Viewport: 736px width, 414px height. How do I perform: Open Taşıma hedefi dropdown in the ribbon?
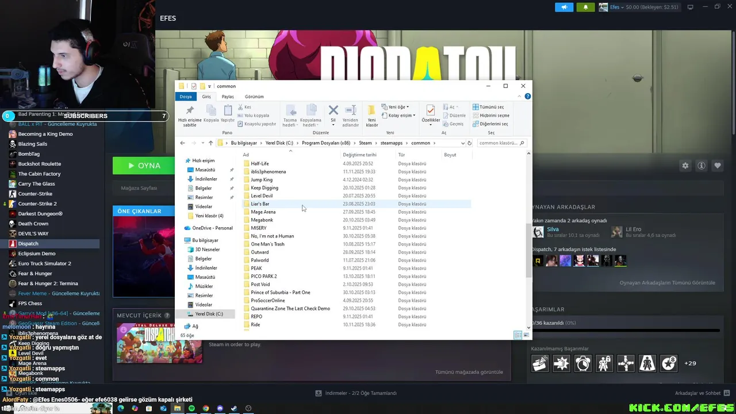point(290,116)
